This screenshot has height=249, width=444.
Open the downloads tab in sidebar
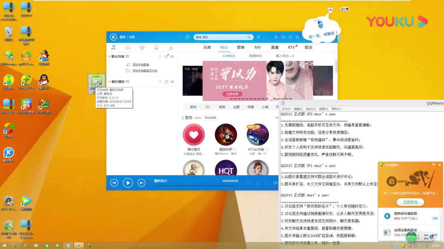[x=171, y=47]
